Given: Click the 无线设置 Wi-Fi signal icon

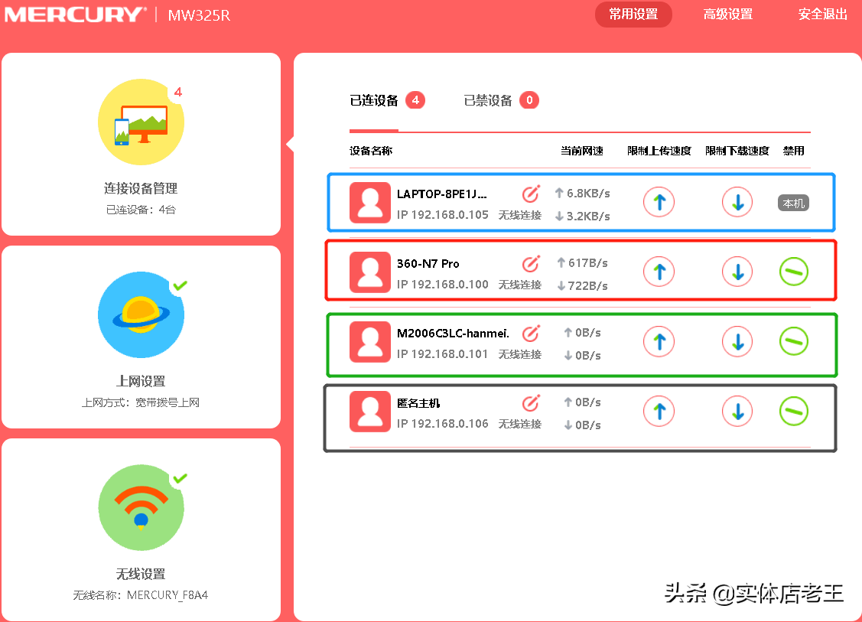Looking at the screenshot, I should click(141, 507).
